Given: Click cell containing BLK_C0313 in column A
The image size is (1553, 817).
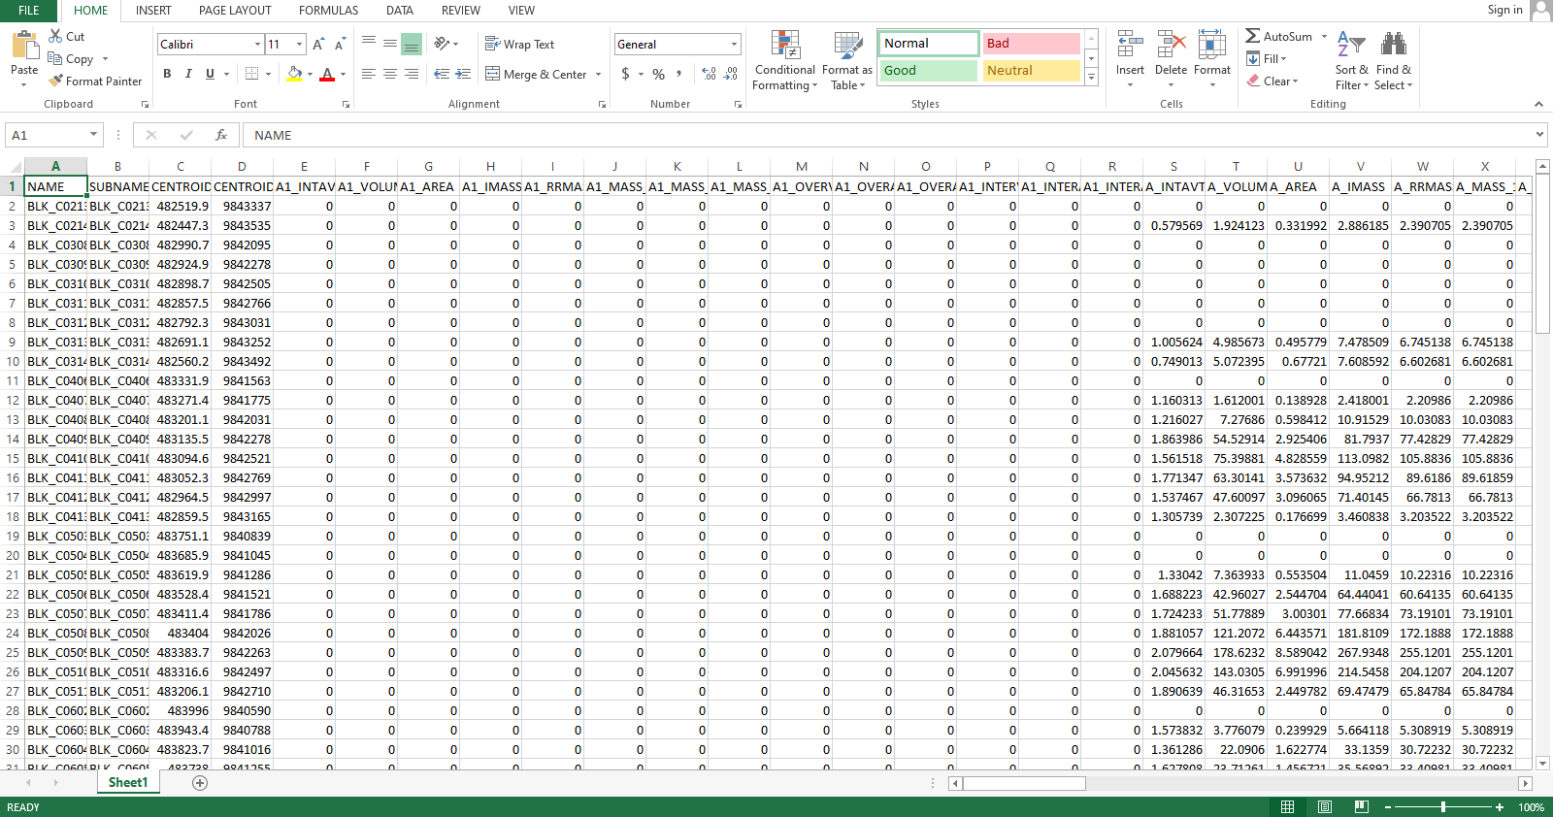Looking at the screenshot, I should 55,342.
